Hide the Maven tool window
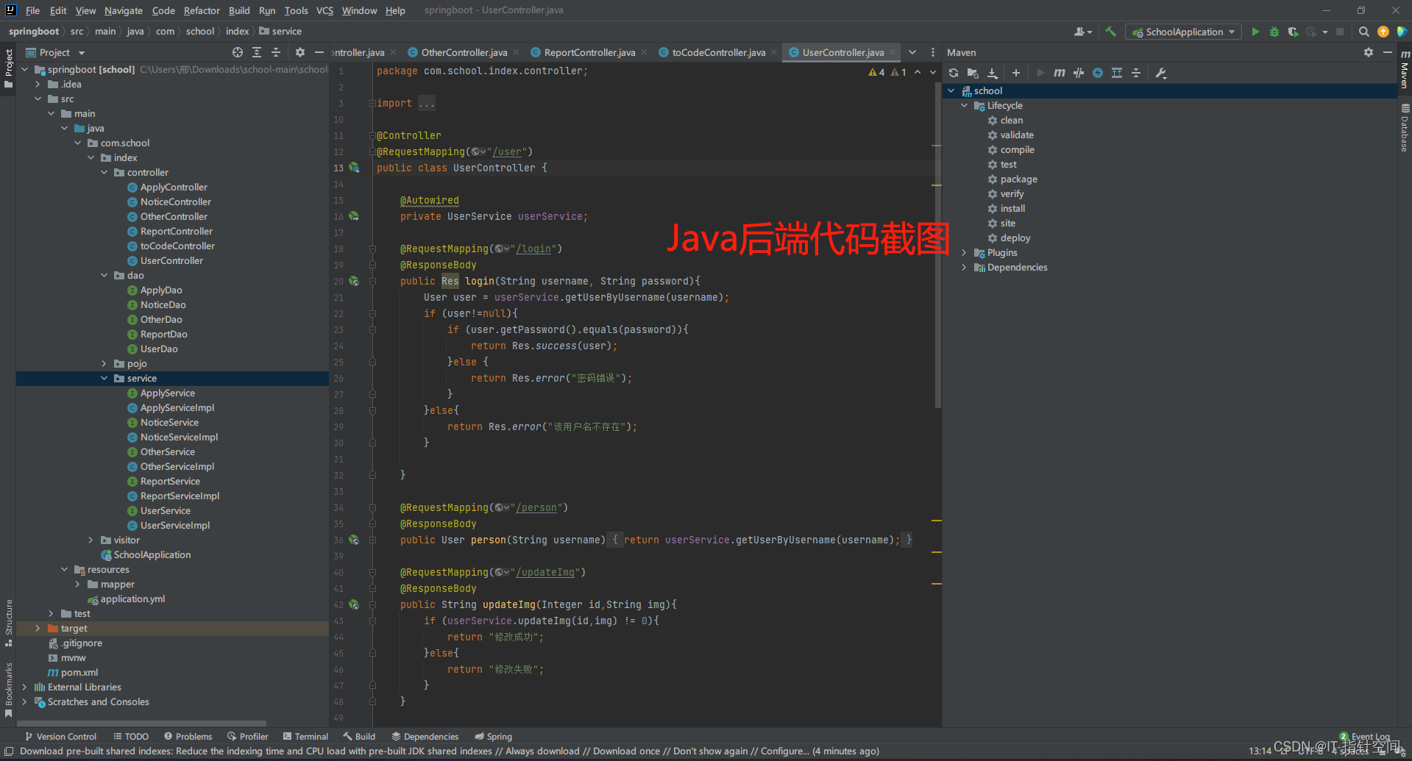1412x761 pixels. coord(1388,52)
